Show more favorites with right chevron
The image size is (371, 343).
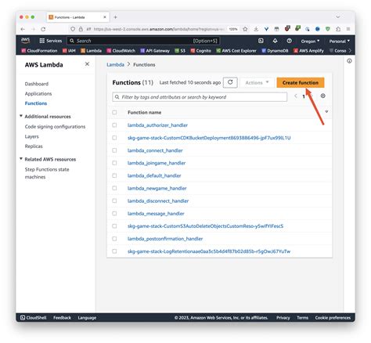(350, 51)
